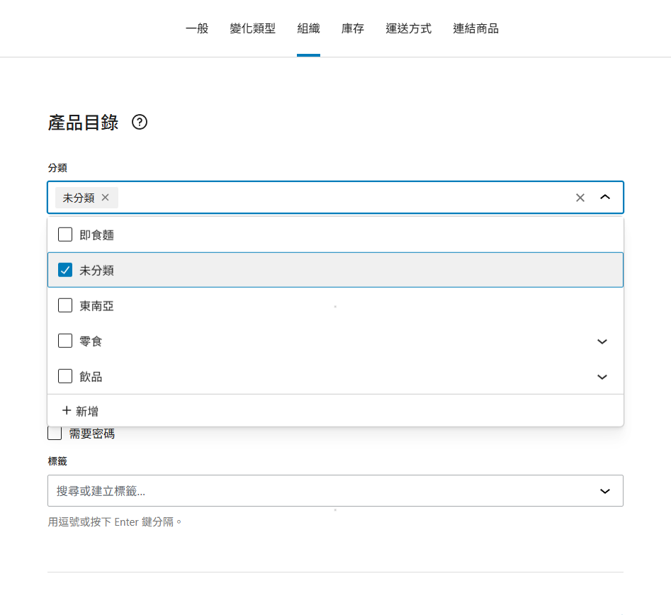Check the 即食麵 category checkbox
This screenshot has height=615, width=671.
click(x=65, y=235)
